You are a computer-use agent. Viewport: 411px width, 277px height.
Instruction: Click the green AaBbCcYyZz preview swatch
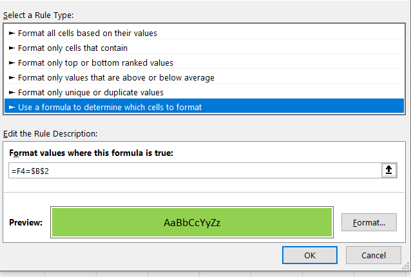[x=192, y=222]
